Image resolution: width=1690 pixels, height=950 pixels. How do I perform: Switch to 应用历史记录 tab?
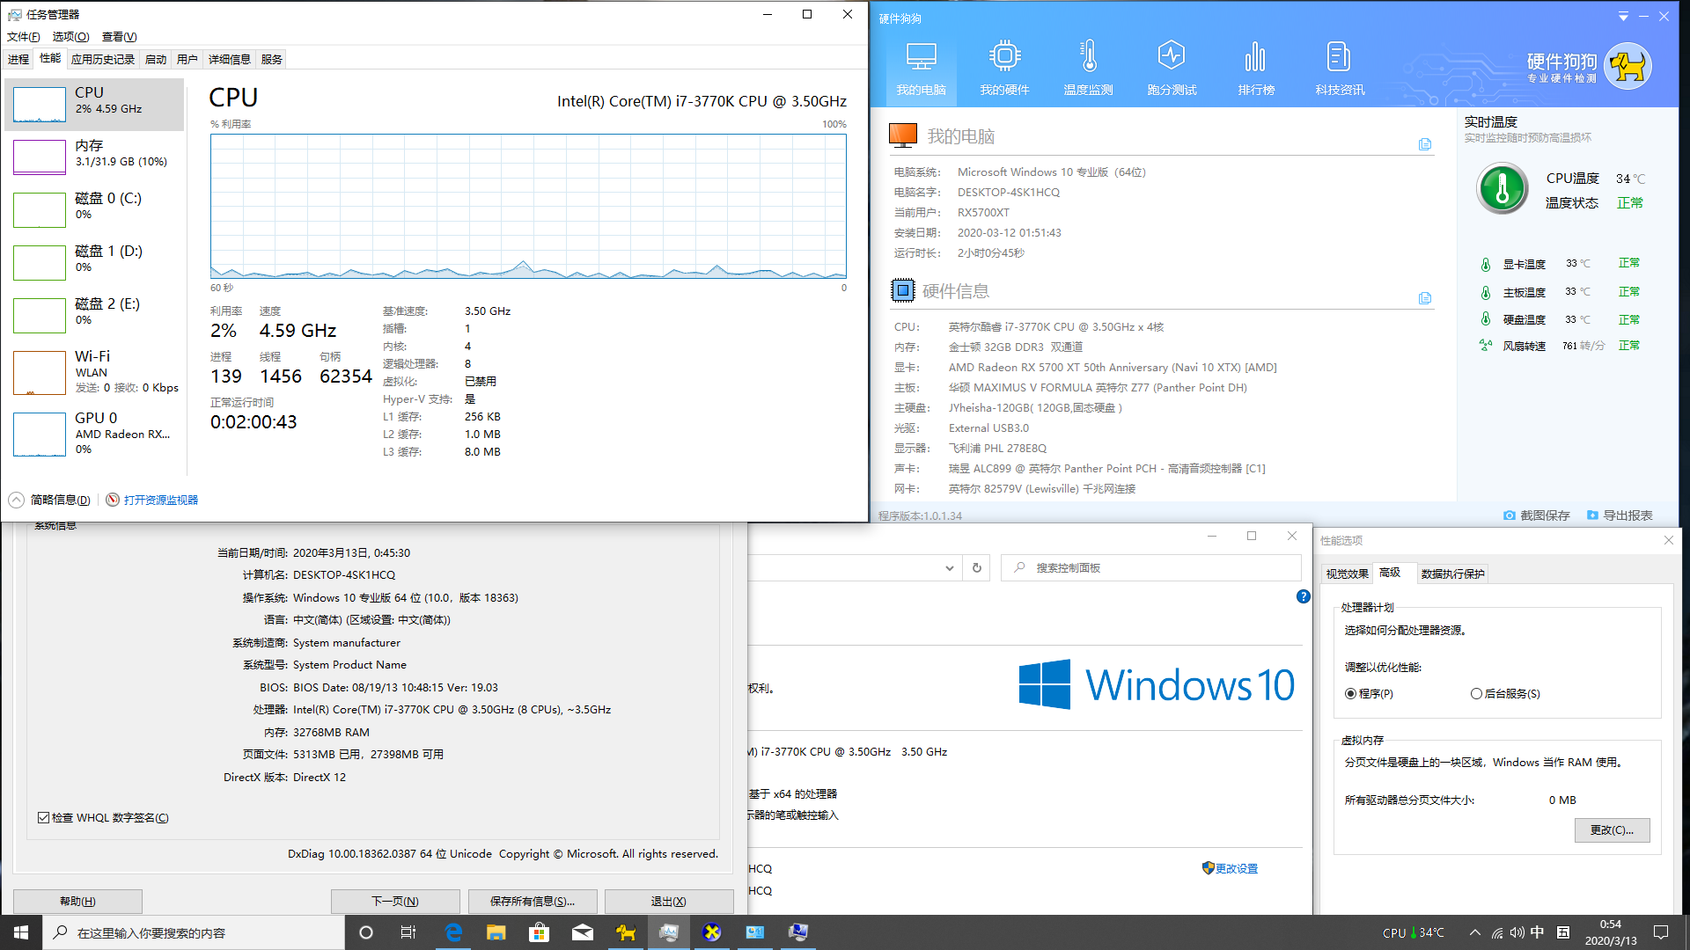pos(103,60)
